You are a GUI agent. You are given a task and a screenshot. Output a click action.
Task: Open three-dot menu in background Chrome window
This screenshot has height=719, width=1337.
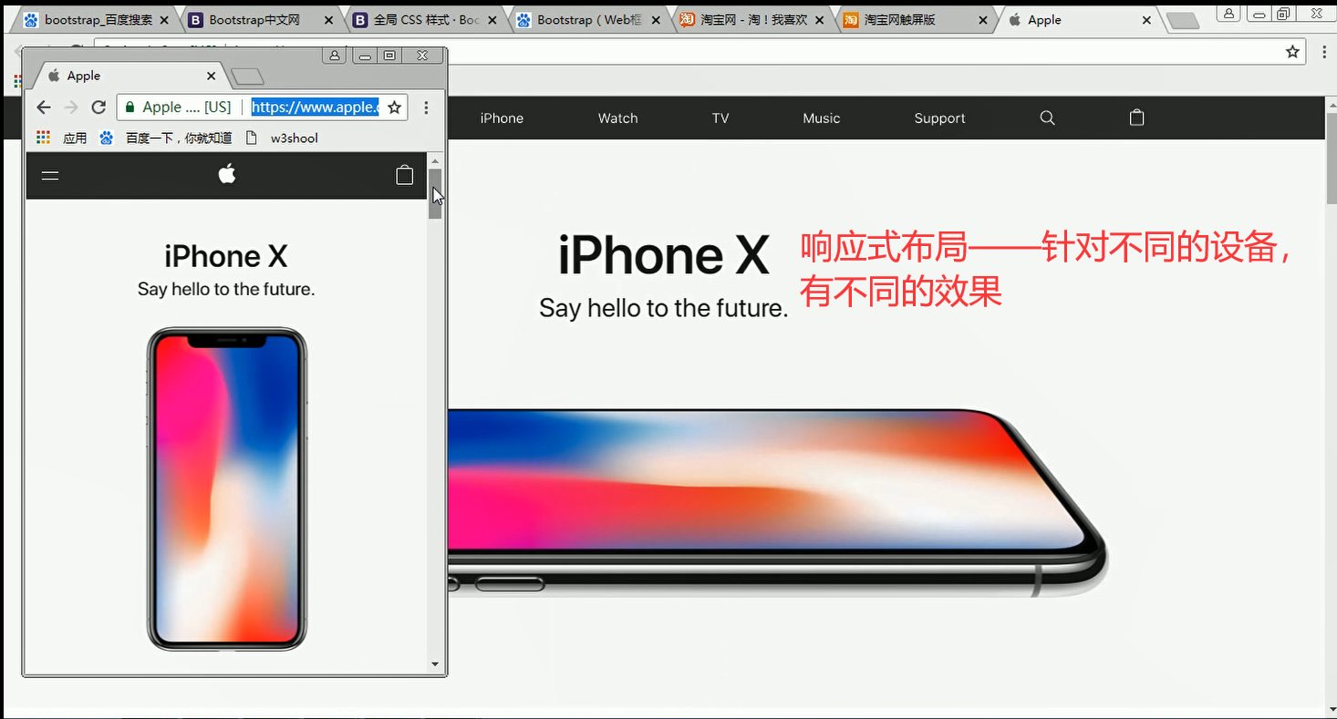1324,52
